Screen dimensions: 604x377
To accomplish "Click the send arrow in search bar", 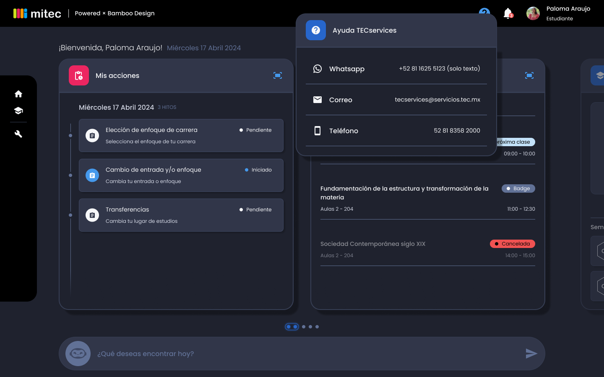I will [x=531, y=354].
